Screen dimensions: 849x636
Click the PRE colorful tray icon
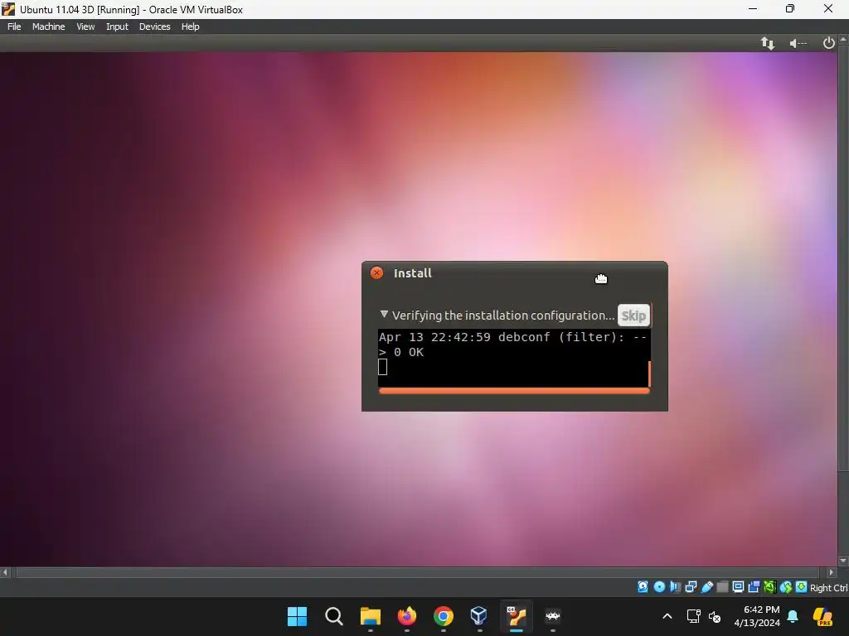[823, 616]
